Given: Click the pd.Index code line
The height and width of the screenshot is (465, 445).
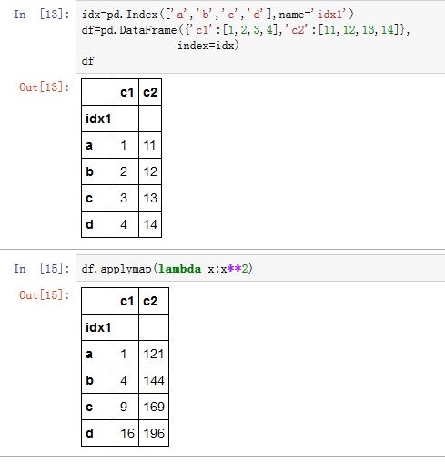Looking at the screenshot, I should click(x=217, y=15).
